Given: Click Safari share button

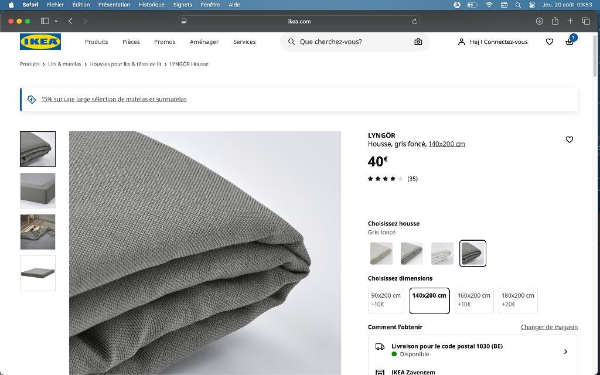Looking at the screenshot, I should point(555,21).
